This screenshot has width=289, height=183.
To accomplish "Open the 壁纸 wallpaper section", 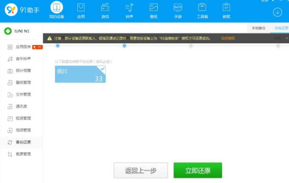I will 153,11.
